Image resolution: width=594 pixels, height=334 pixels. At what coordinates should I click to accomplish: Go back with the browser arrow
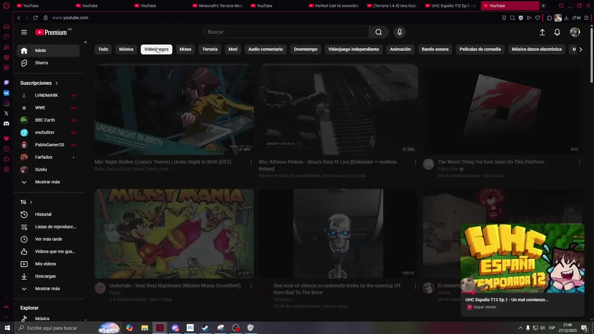click(x=19, y=18)
